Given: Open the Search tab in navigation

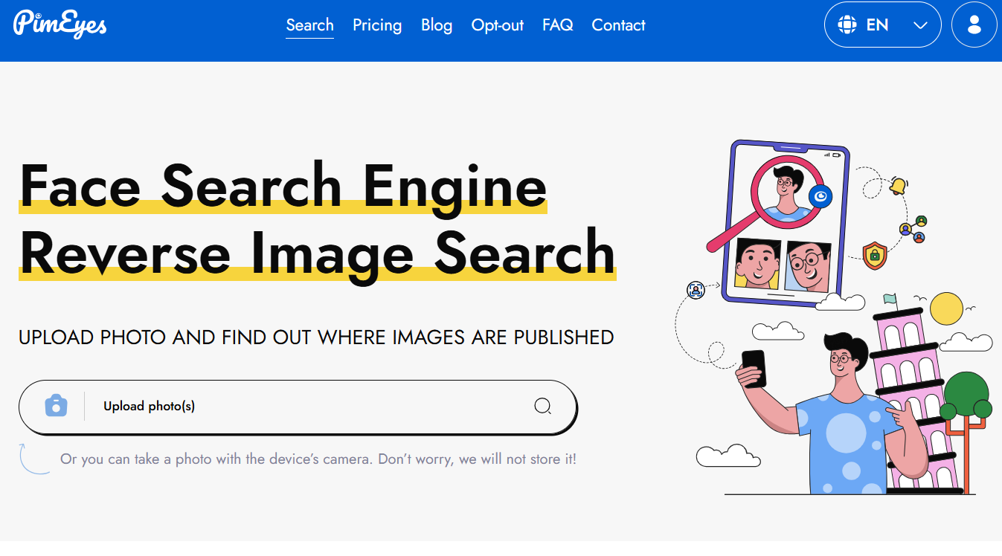Looking at the screenshot, I should pyautogui.click(x=309, y=25).
